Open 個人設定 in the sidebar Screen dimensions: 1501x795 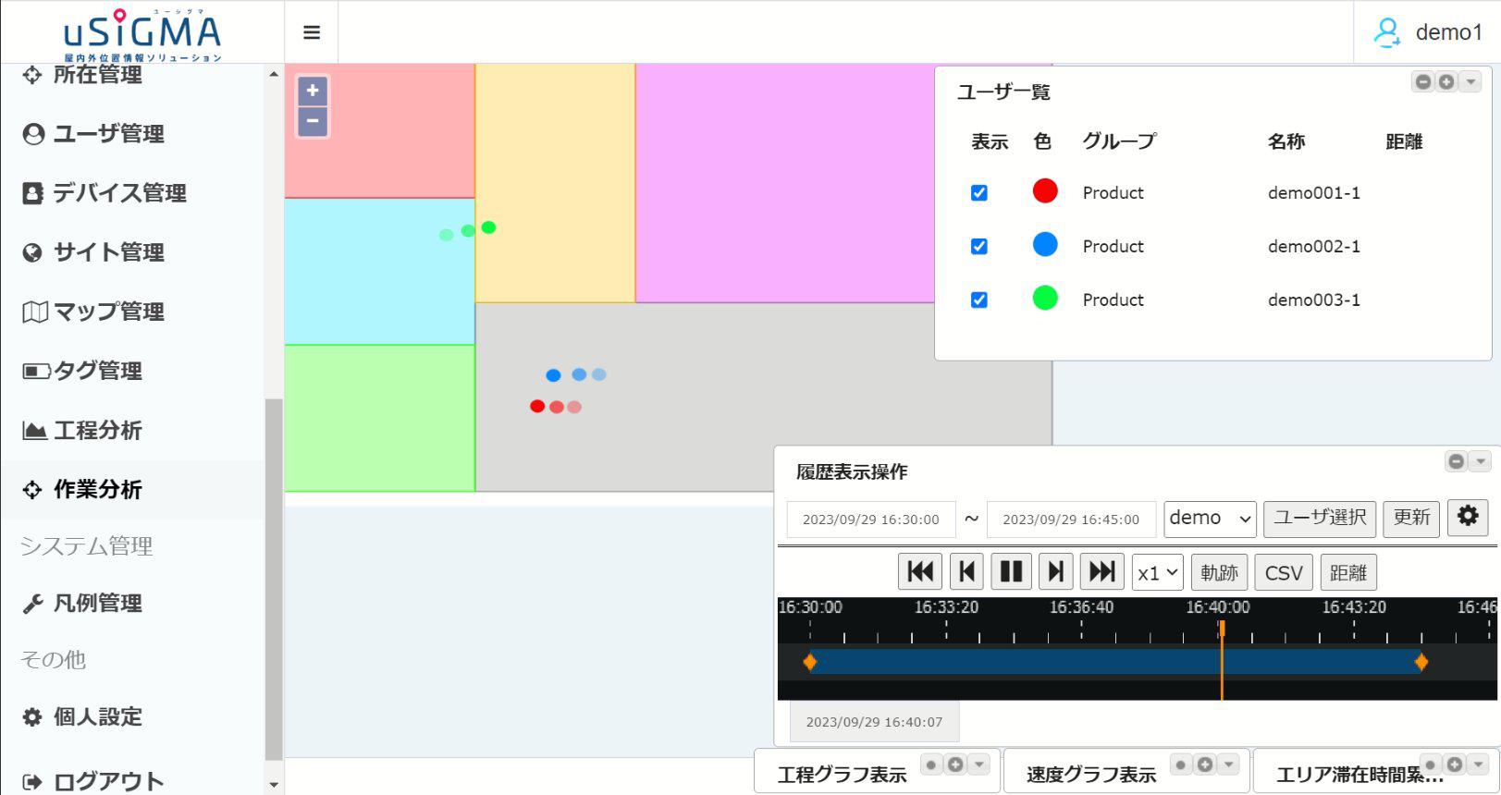click(x=82, y=716)
